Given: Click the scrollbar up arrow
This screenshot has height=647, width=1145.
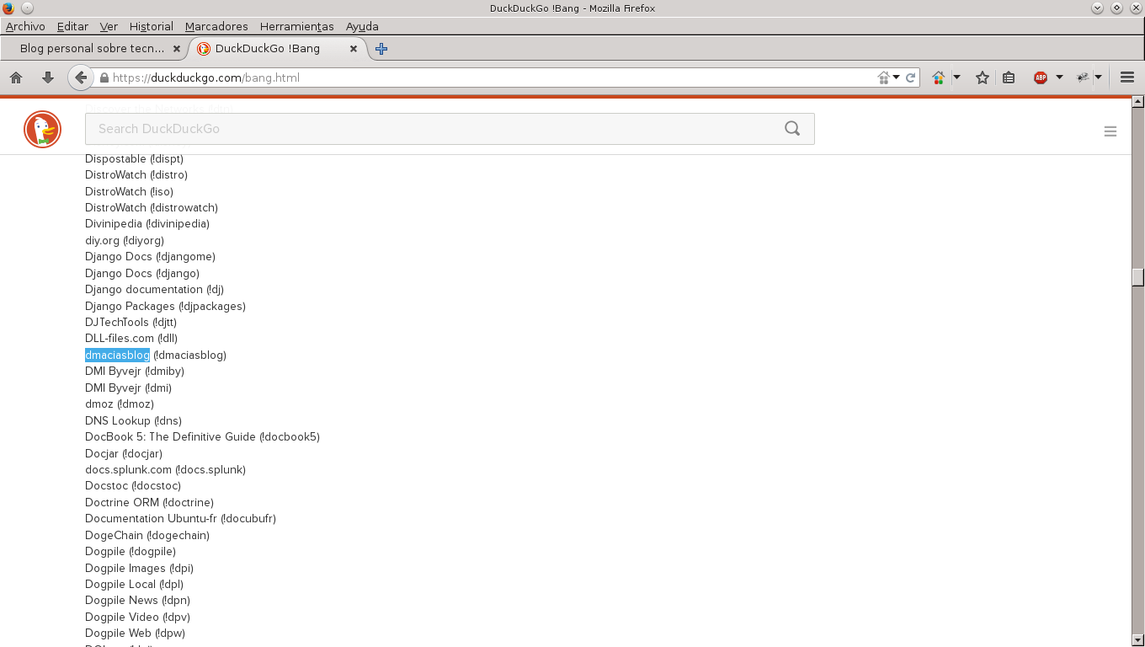Looking at the screenshot, I should point(1138,103).
